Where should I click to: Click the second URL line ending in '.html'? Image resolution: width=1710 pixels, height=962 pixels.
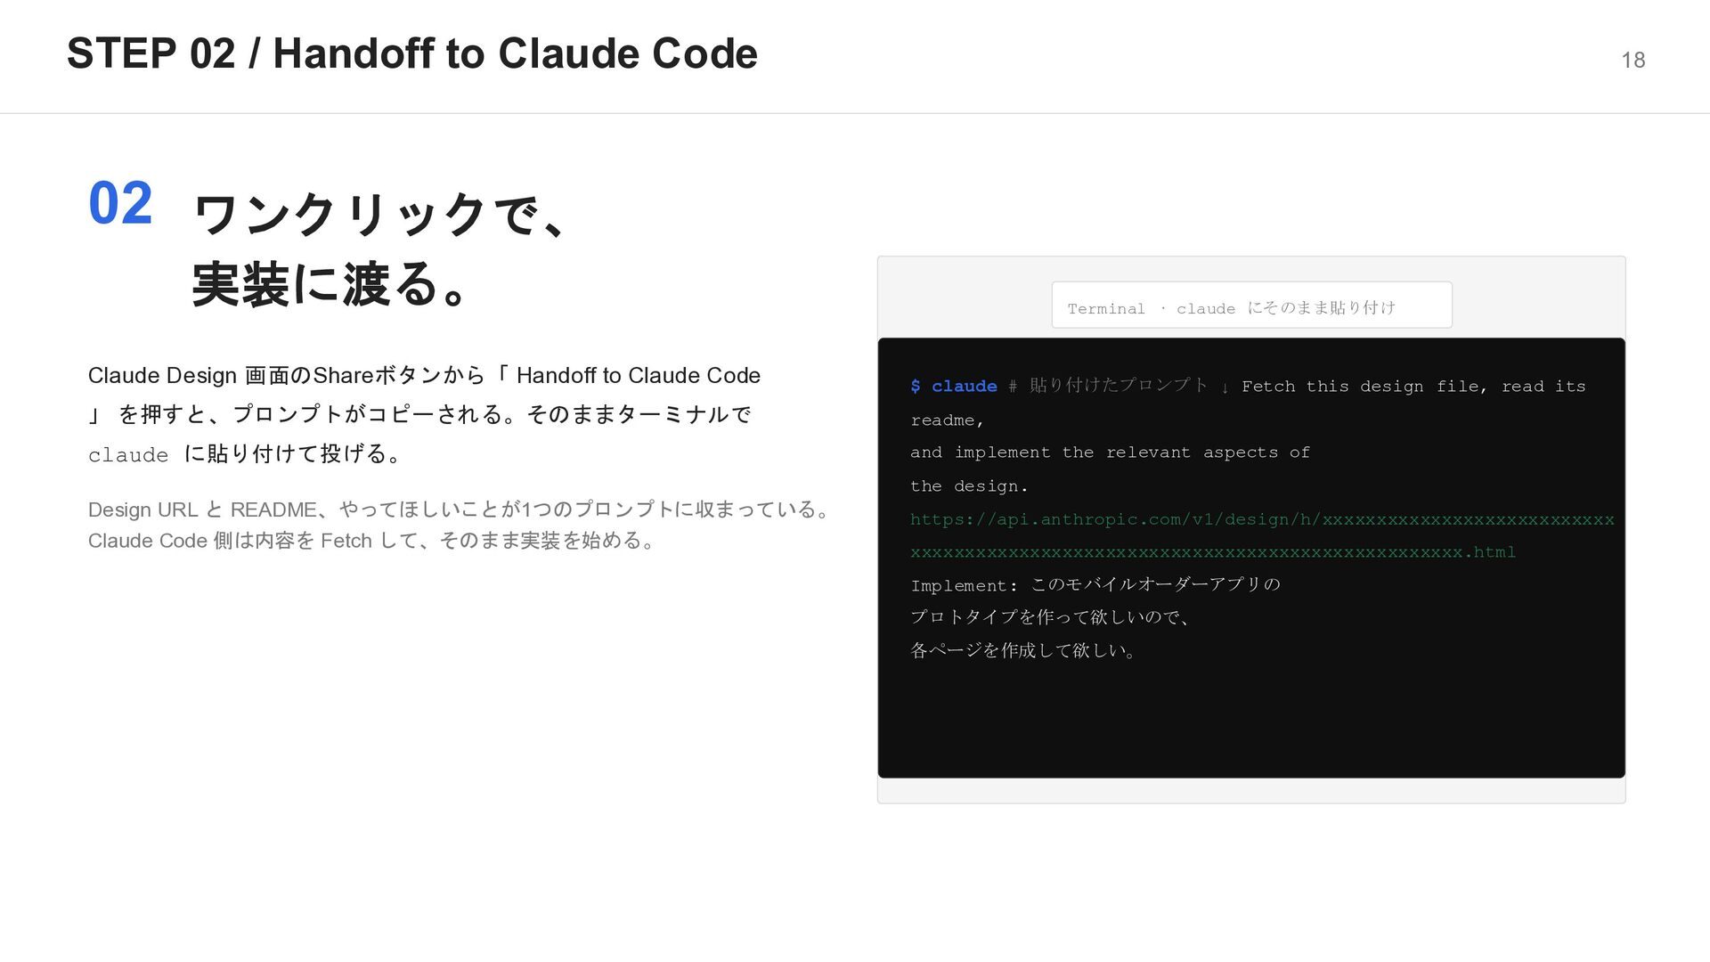tap(1212, 552)
